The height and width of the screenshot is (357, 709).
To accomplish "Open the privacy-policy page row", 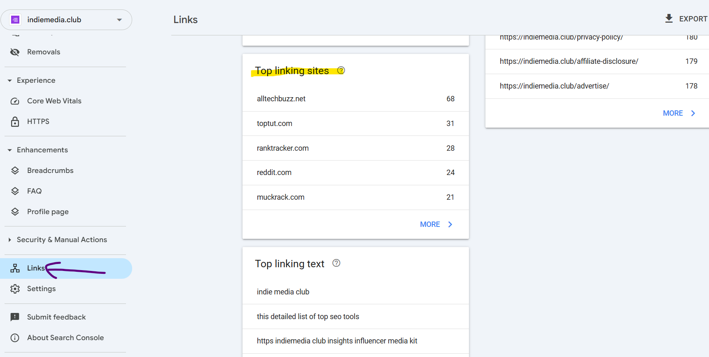I will pyautogui.click(x=597, y=42).
